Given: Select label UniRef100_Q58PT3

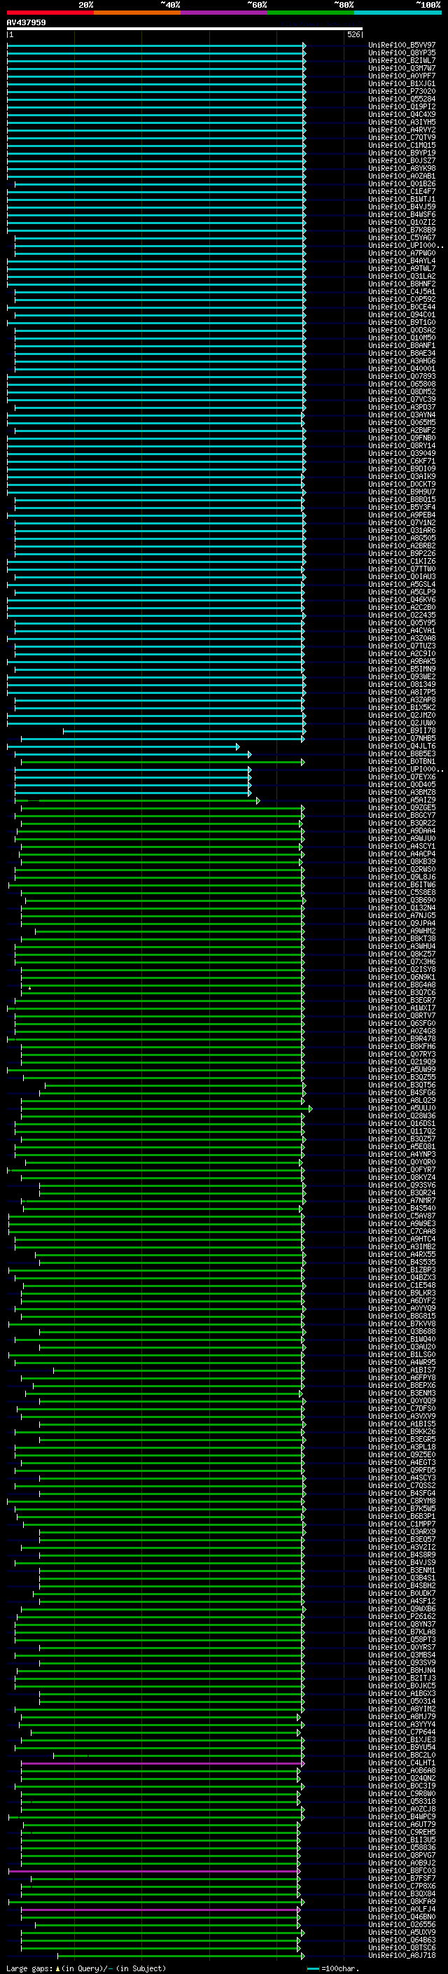Looking at the screenshot, I should pyautogui.click(x=402, y=1639).
